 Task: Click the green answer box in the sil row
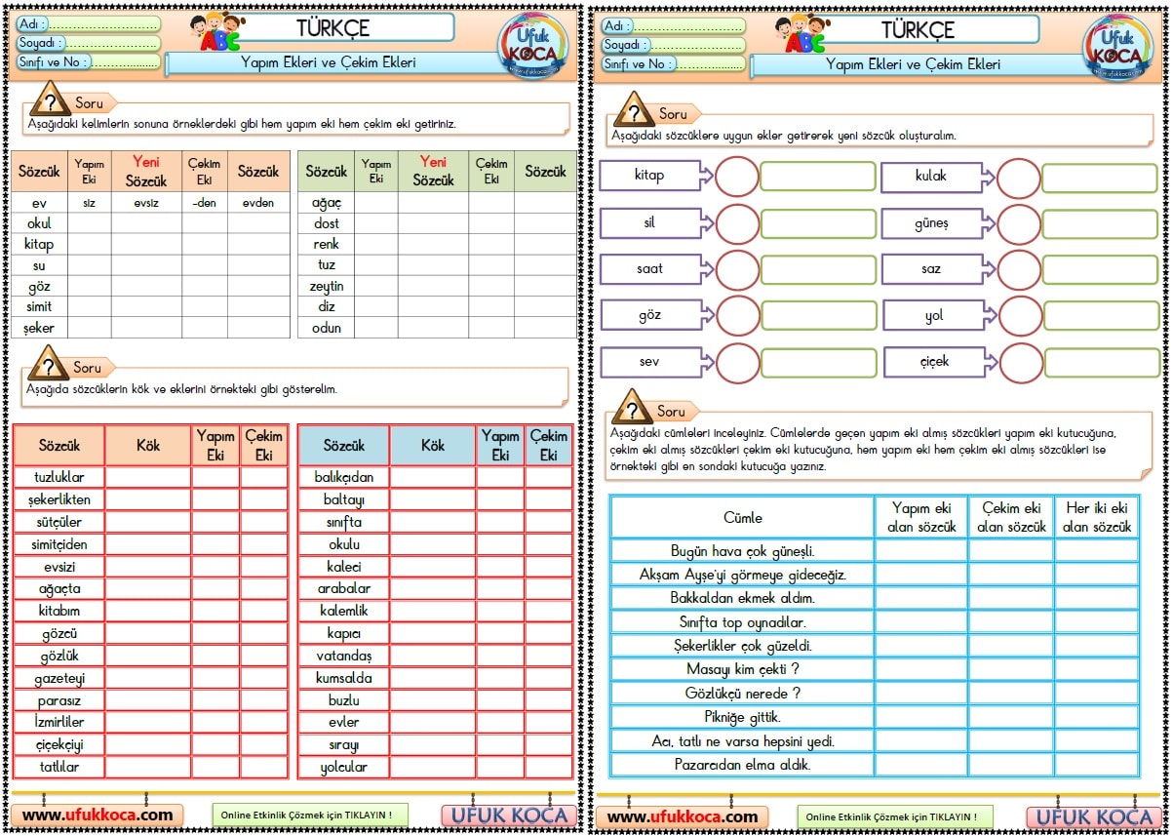(818, 223)
